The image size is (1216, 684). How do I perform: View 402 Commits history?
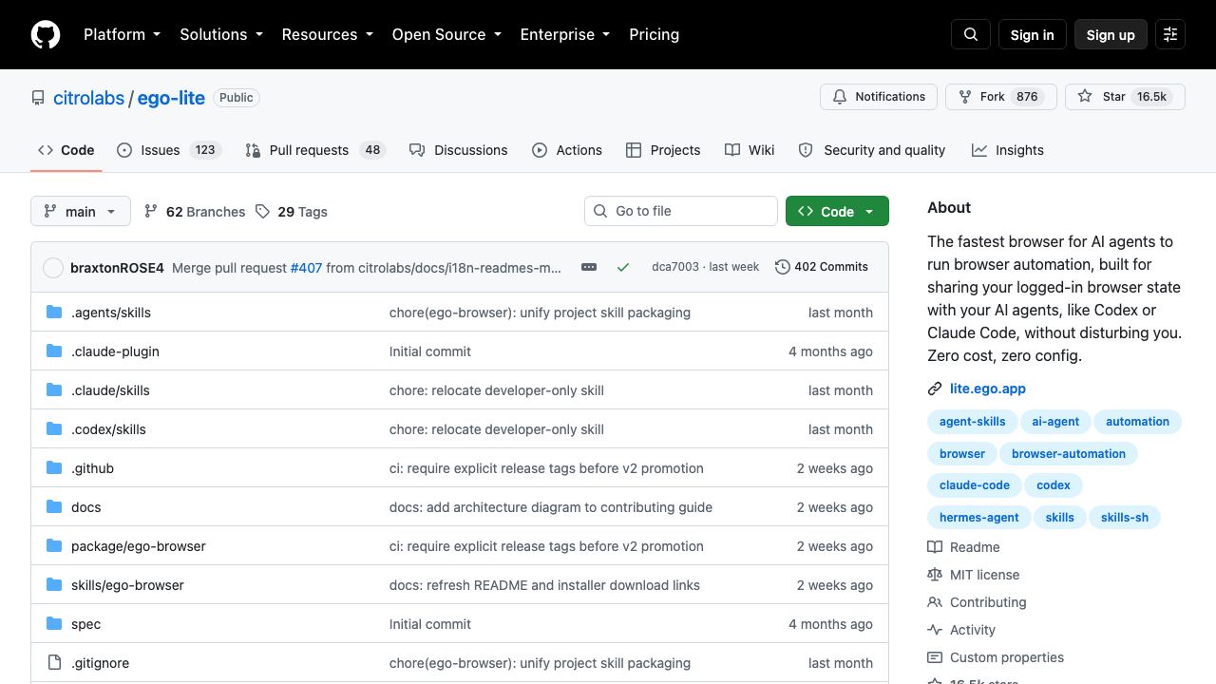coord(822,267)
